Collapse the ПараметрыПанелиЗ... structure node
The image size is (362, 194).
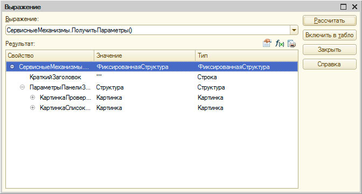(x=23, y=87)
